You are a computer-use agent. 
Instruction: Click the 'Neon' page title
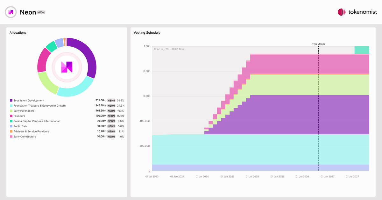(x=27, y=12)
